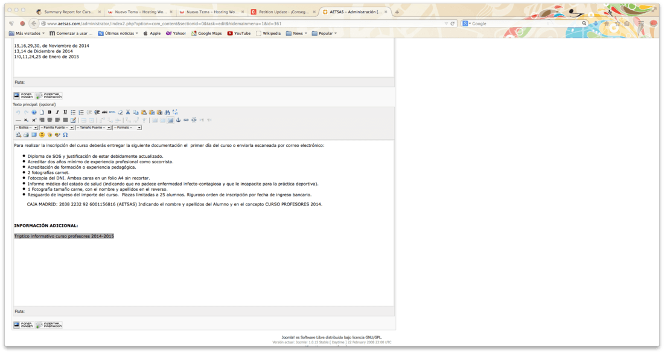Click the lower Poner Imagen button
The height and width of the screenshot is (353, 664).
pyautogui.click(x=24, y=325)
